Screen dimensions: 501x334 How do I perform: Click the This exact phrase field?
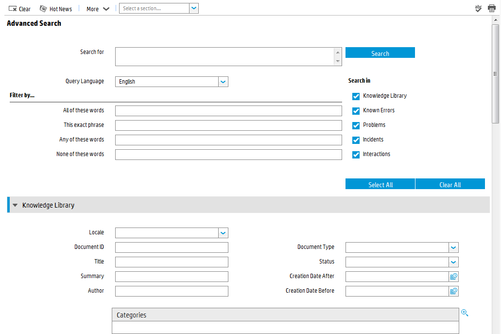tap(228, 125)
